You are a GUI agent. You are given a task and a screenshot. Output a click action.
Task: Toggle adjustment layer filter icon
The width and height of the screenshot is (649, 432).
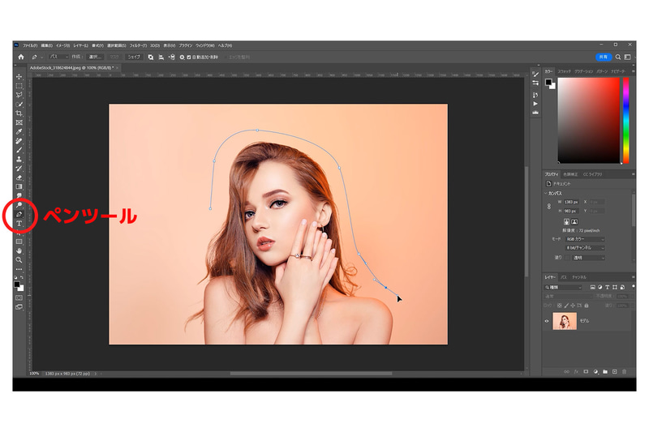coord(600,287)
